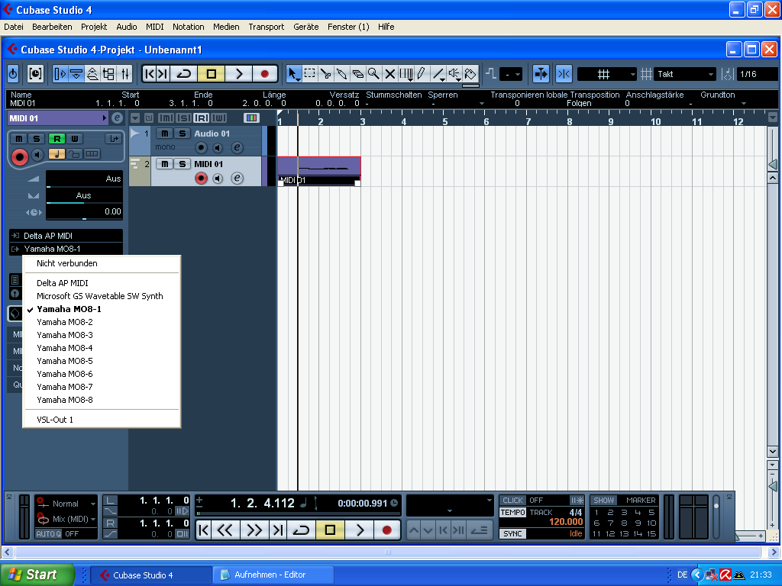Image resolution: width=782 pixels, height=586 pixels.
Task: Click the transport panel Record button
Action: (386, 530)
